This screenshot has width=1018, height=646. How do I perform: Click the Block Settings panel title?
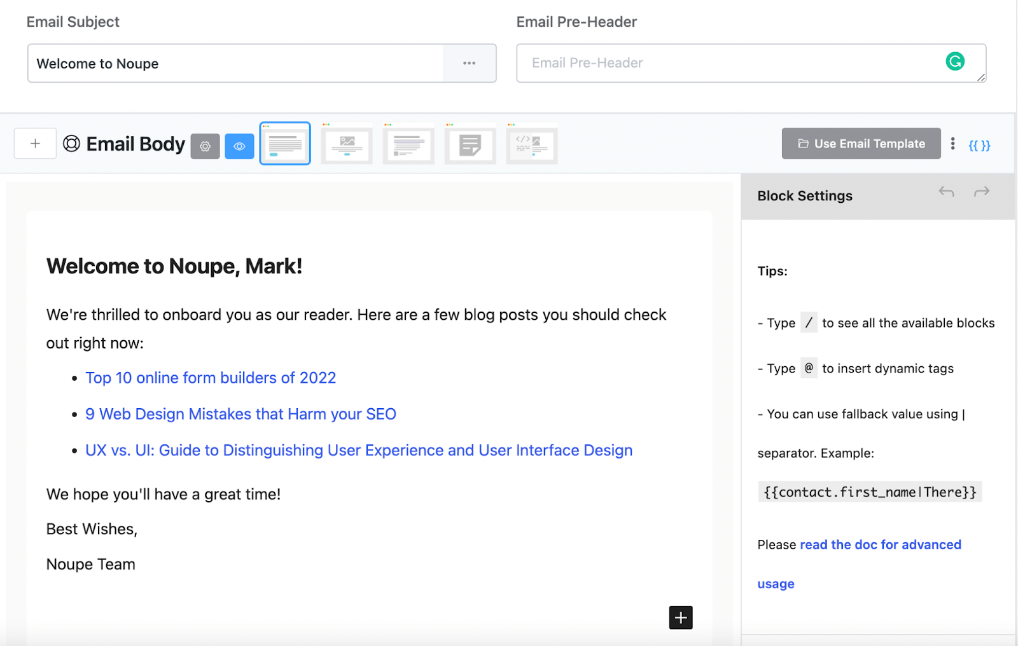click(805, 196)
